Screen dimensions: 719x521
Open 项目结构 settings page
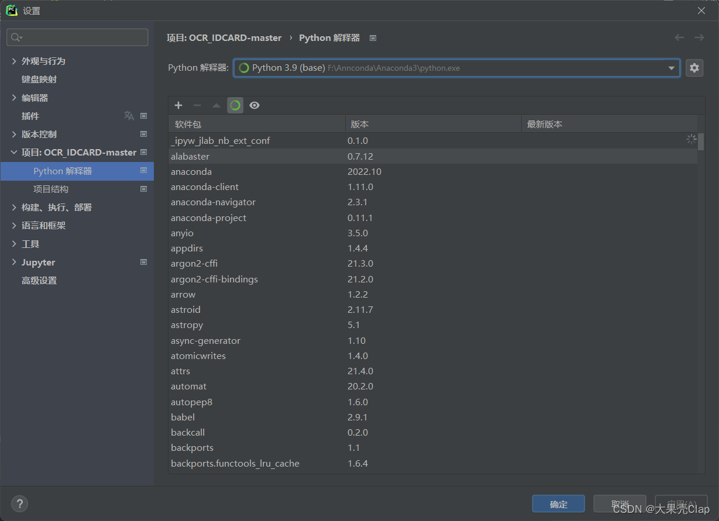pos(51,189)
